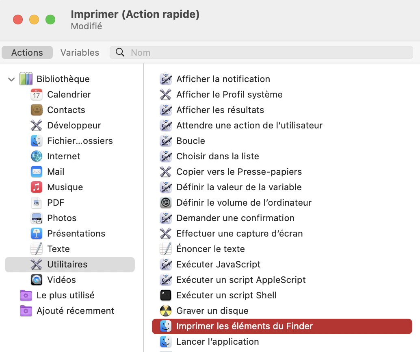Open the Photos category icon
The image size is (420, 352).
point(37,218)
